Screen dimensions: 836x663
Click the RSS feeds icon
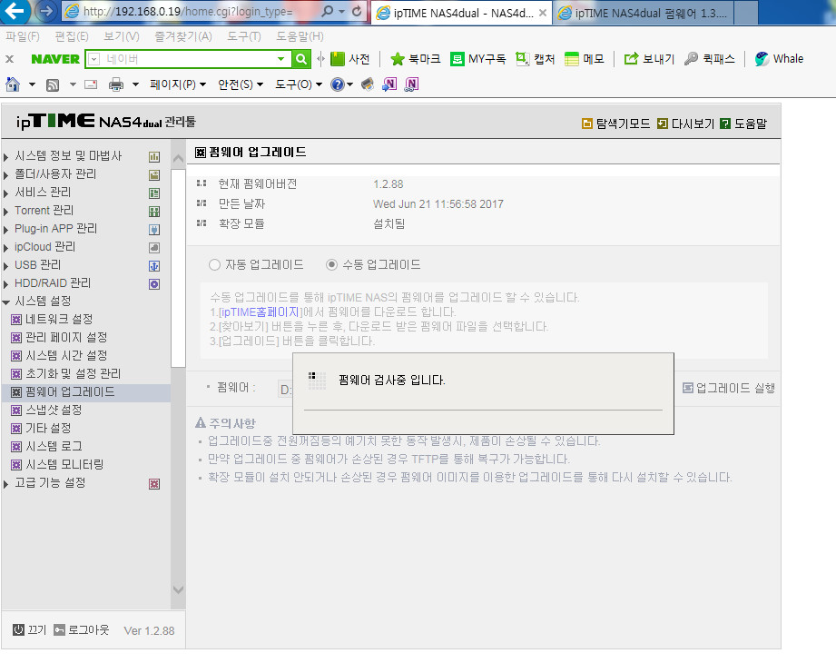coord(53,84)
